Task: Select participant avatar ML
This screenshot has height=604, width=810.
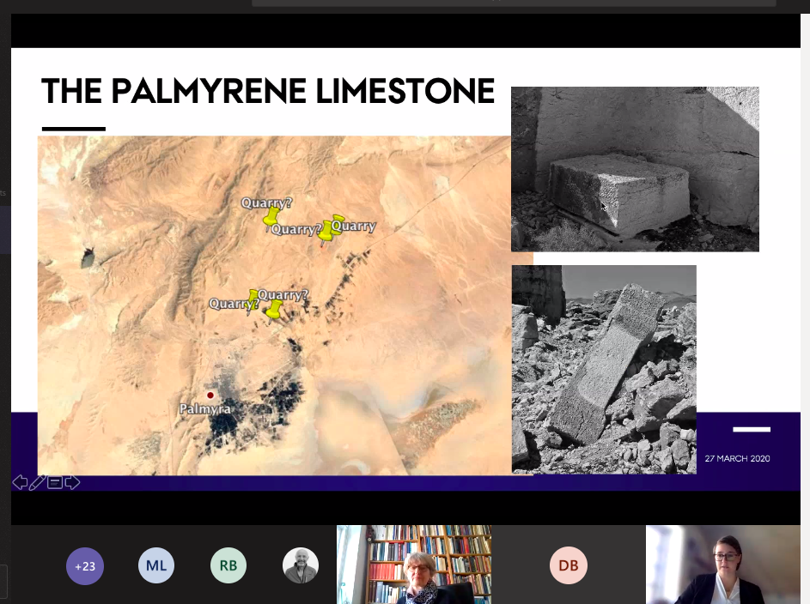Action: (x=156, y=565)
